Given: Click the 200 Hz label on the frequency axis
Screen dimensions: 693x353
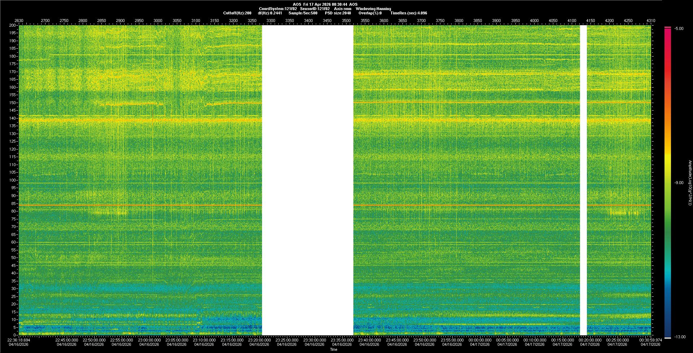Looking at the screenshot, I should [13, 25].
